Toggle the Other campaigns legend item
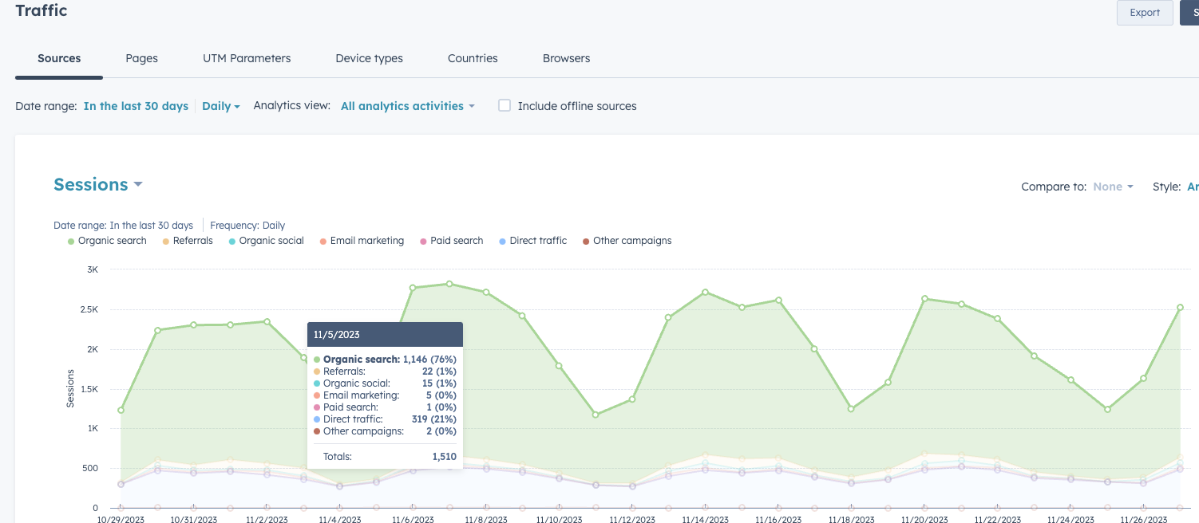 click(627, 240)
